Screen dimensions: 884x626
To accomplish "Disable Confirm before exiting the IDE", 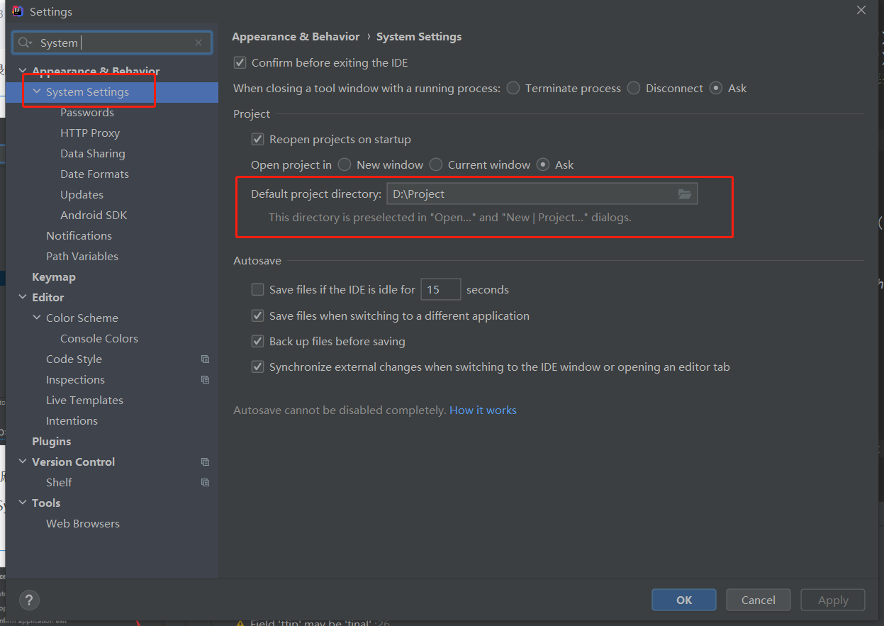I will 240,63.
